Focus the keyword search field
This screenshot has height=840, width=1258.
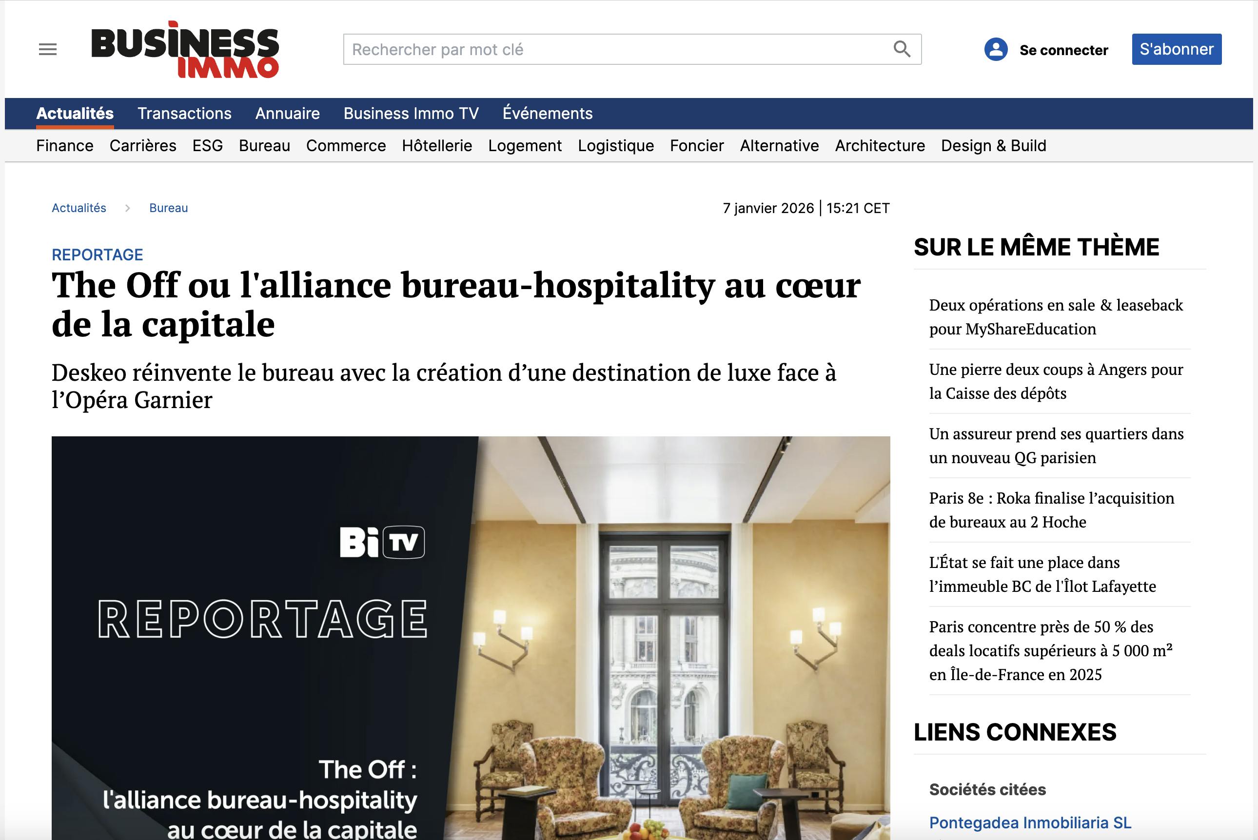[x=632, y=49]
